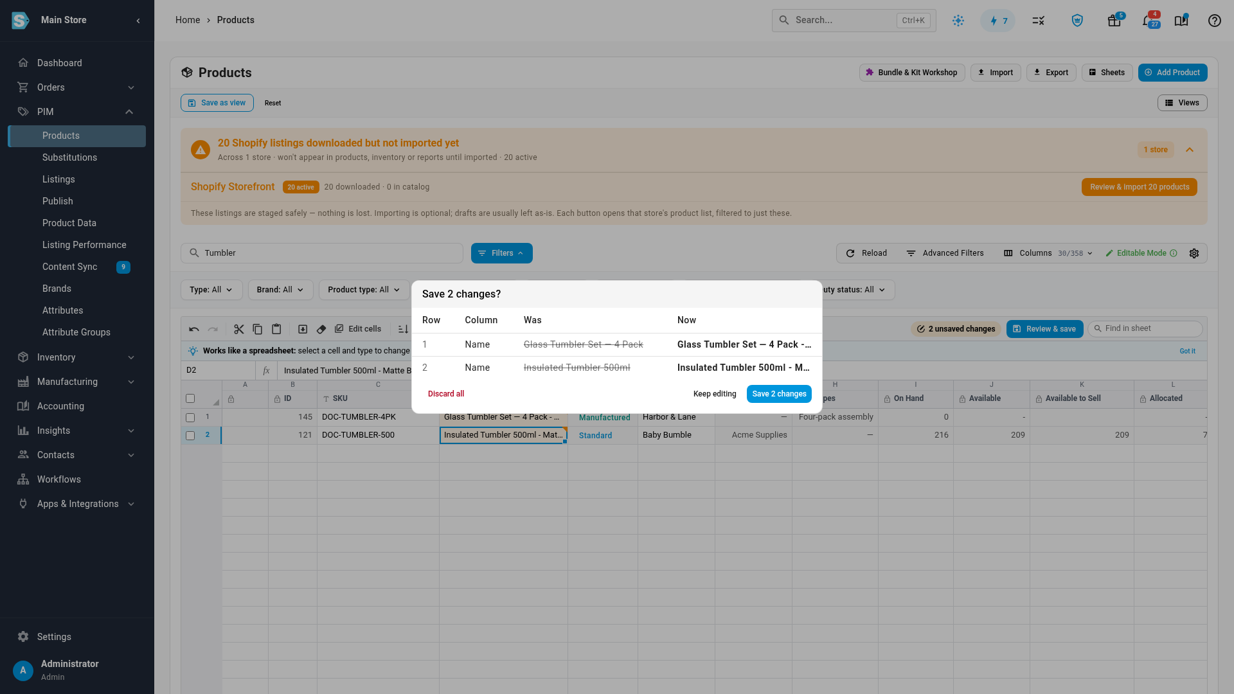Click the paste clipboard icon
This screenshot has width=1234, height=694.
point(276,329)
